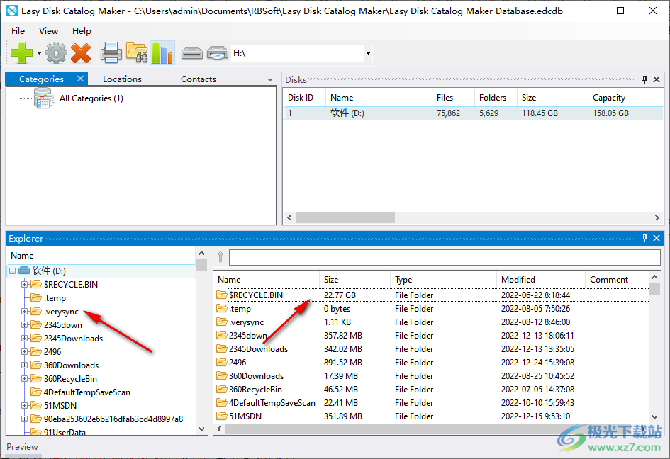This screenshot has height=459, width=670.
Task: Collapse the 软件 (D:) tree node
Action: pos(12,271)
